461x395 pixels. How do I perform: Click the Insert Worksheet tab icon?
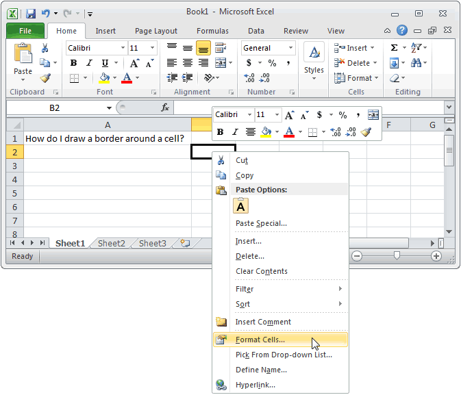(x=185, y=243)
